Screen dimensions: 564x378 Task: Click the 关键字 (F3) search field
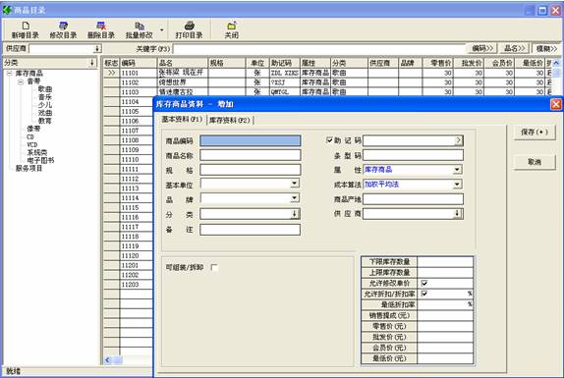[x=319, y=48]
